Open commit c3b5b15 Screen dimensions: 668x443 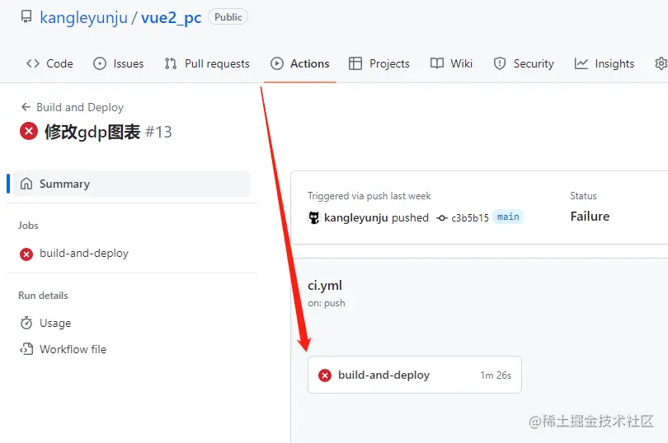click(470, 218)
